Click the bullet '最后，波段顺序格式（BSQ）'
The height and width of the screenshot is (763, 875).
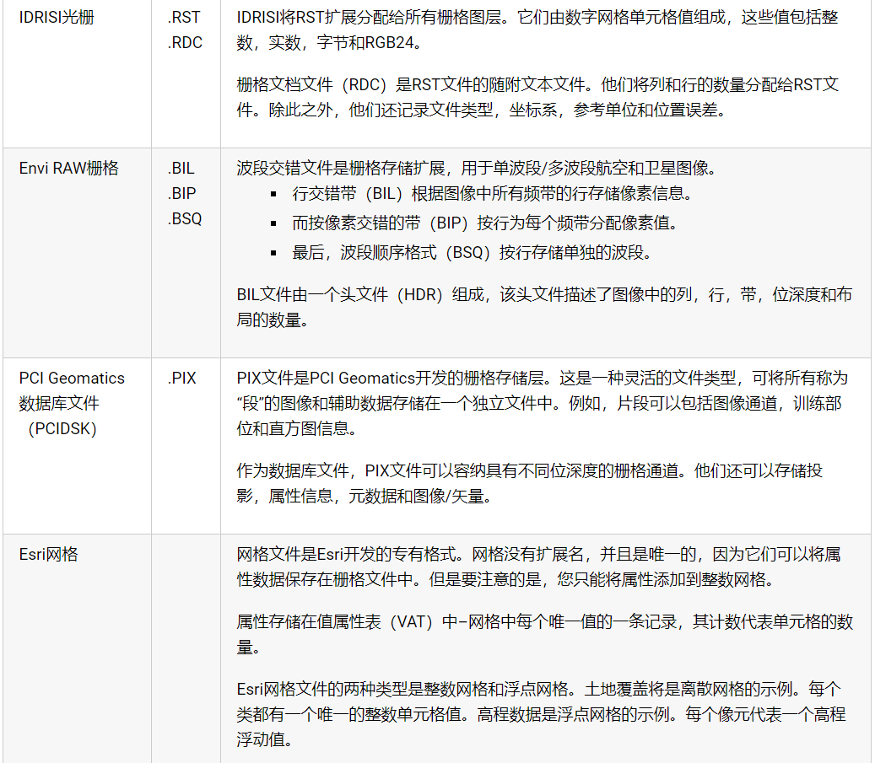point(473,252)
